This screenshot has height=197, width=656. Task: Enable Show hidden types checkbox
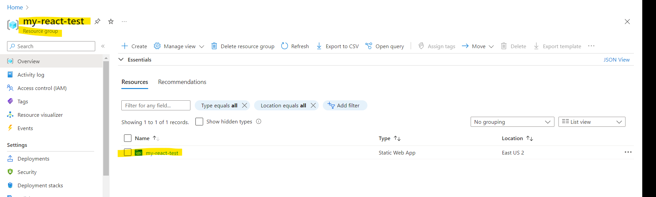point(199,121)
